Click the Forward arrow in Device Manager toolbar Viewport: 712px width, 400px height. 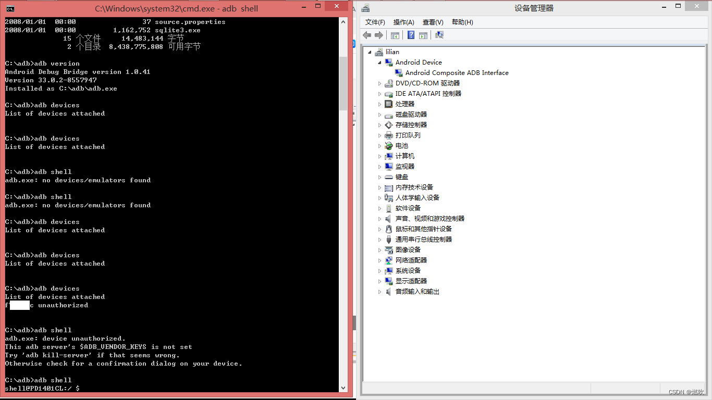(x=379, y=35)
